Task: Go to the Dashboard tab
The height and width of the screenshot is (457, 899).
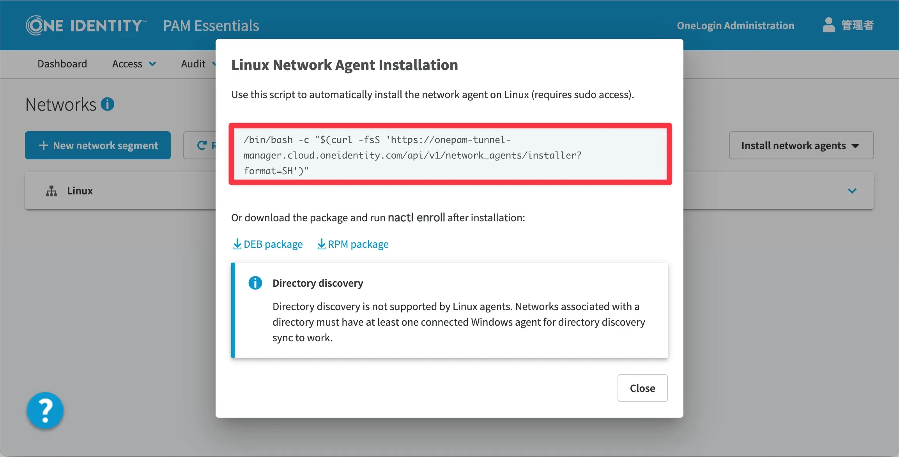Action: click(62, 64)
